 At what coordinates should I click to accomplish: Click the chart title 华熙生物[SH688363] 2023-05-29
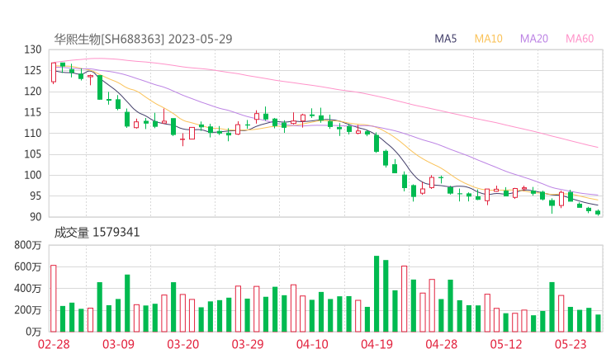(143, 39)
